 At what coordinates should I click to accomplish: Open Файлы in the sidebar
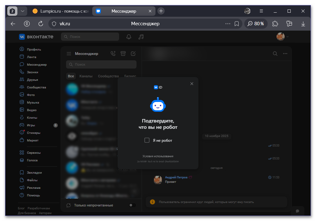pyautogui.click(x=29, y=180)
